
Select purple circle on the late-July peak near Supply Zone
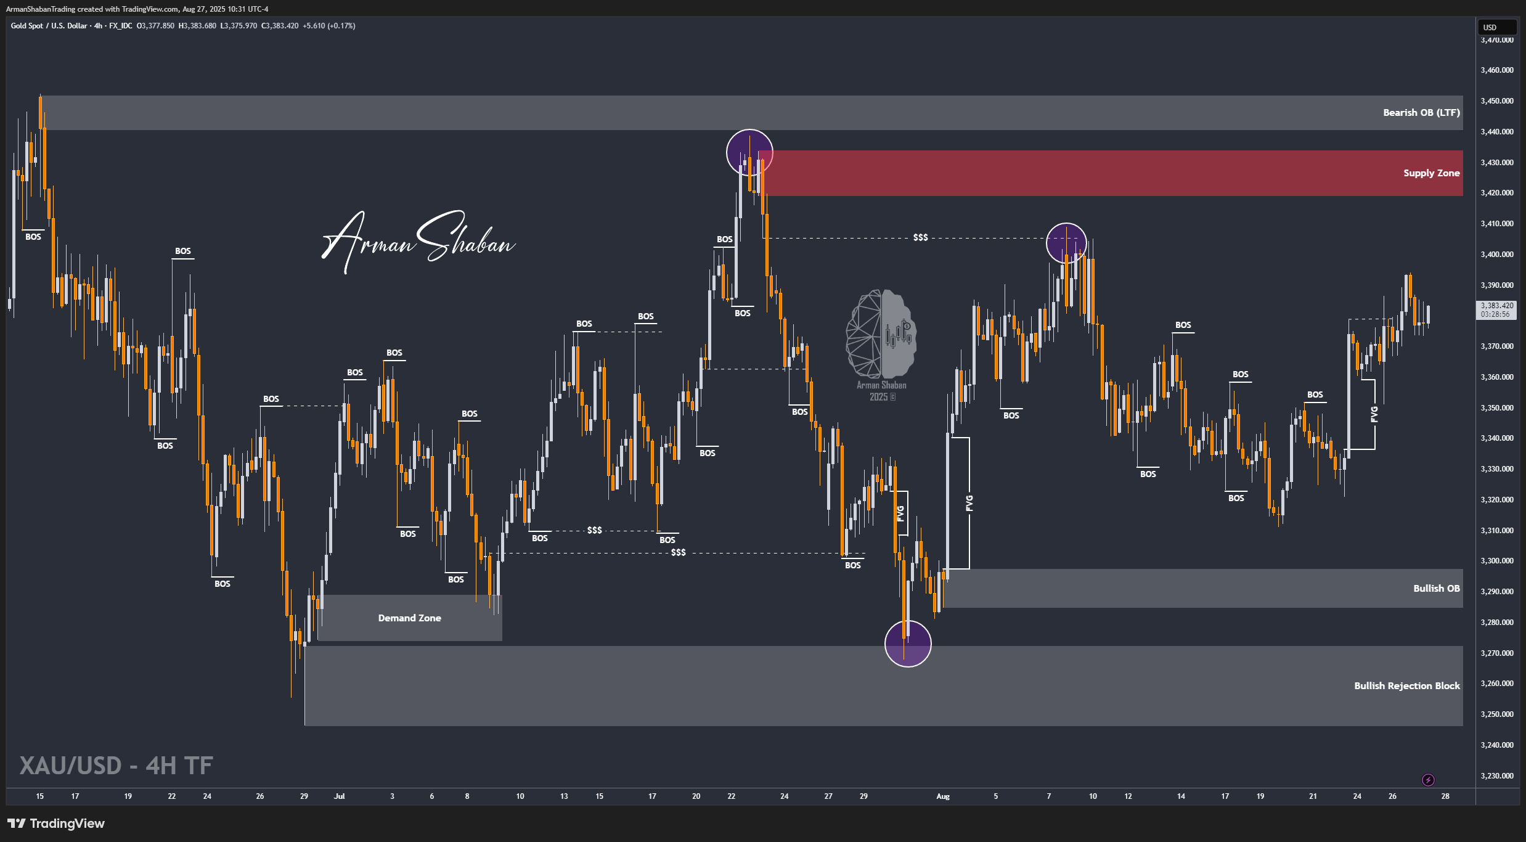coord(749,153)
